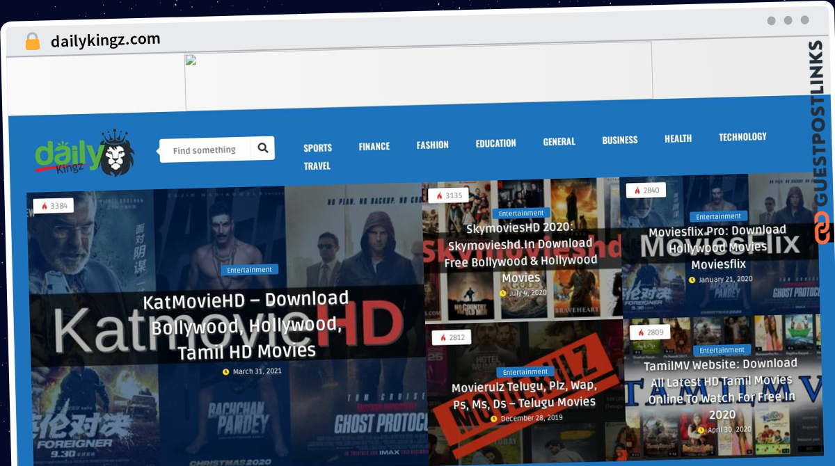
Task: Click the December 28, 2019 date
Action: 530,418
